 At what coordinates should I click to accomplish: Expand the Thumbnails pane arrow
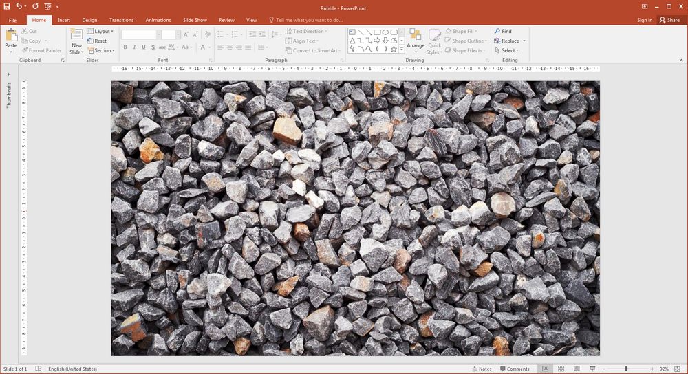coord(8,74)
